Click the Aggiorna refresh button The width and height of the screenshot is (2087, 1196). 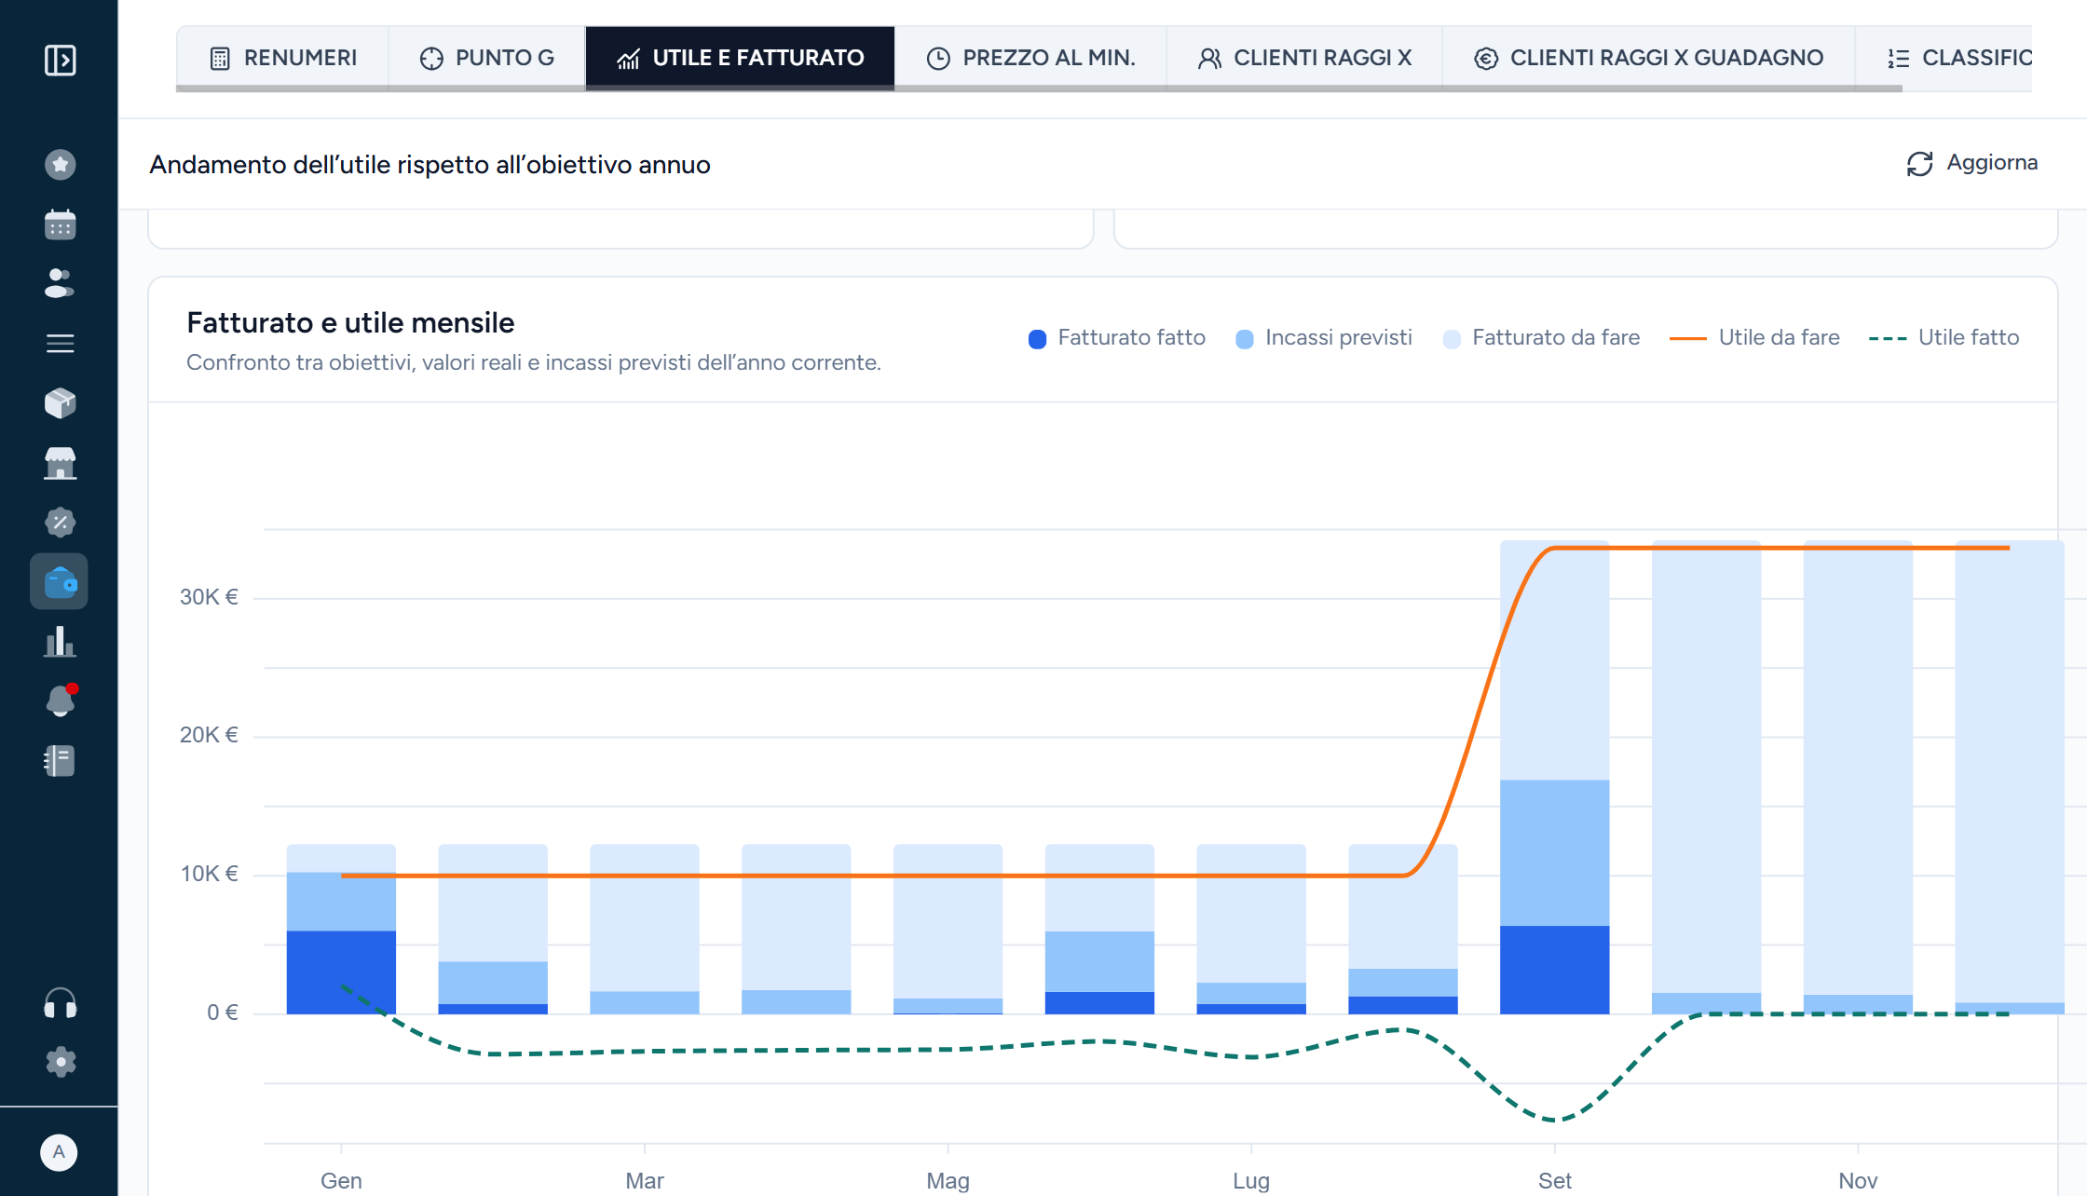(1972, 163)
